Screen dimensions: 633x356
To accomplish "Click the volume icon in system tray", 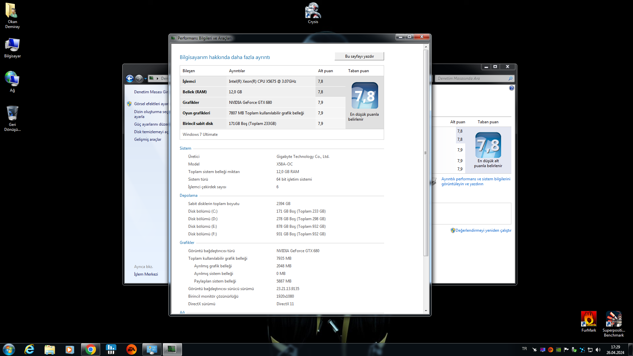I will pyautogui.click(x=598, y=350).
